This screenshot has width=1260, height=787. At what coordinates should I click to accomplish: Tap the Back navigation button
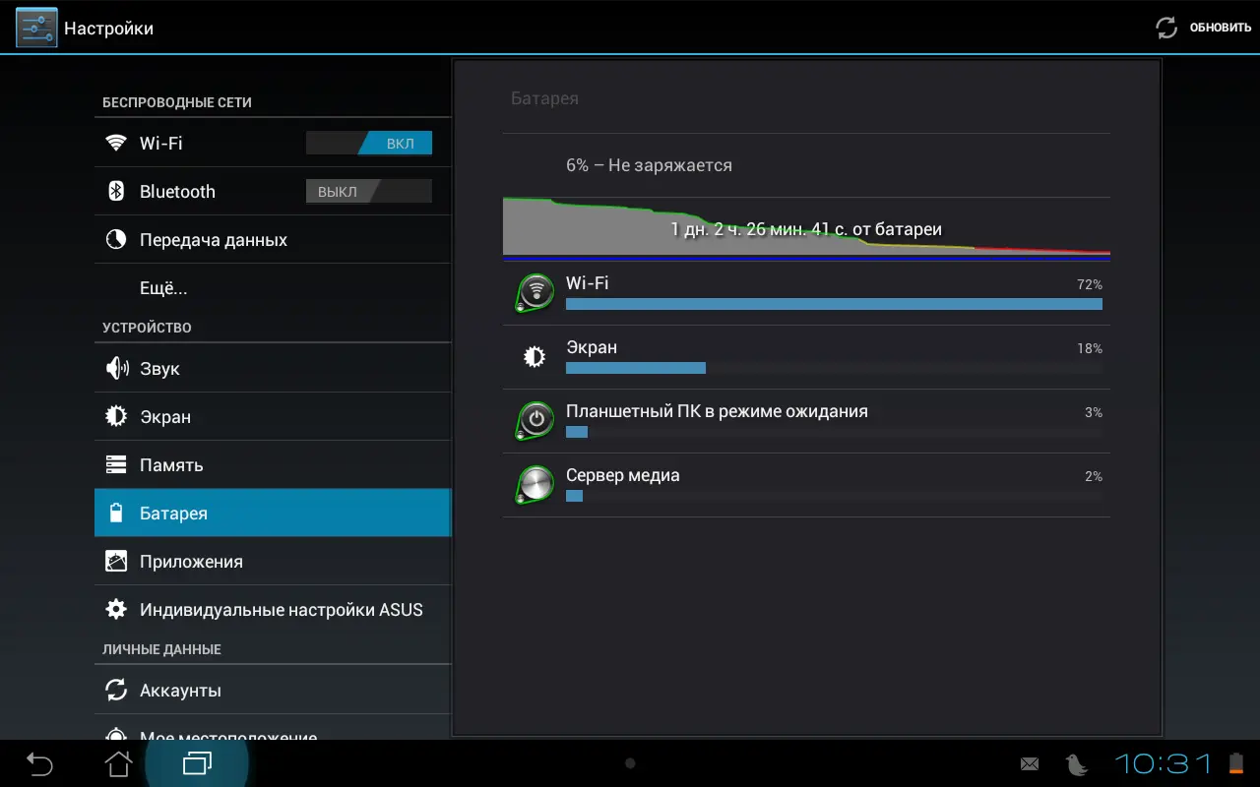(x=39, y=763)
